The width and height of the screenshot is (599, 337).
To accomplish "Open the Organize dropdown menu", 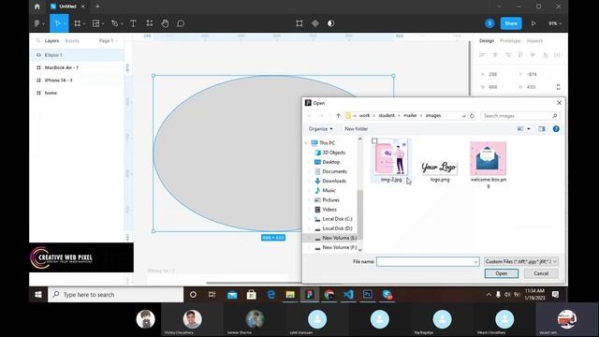I will [320, 129].
